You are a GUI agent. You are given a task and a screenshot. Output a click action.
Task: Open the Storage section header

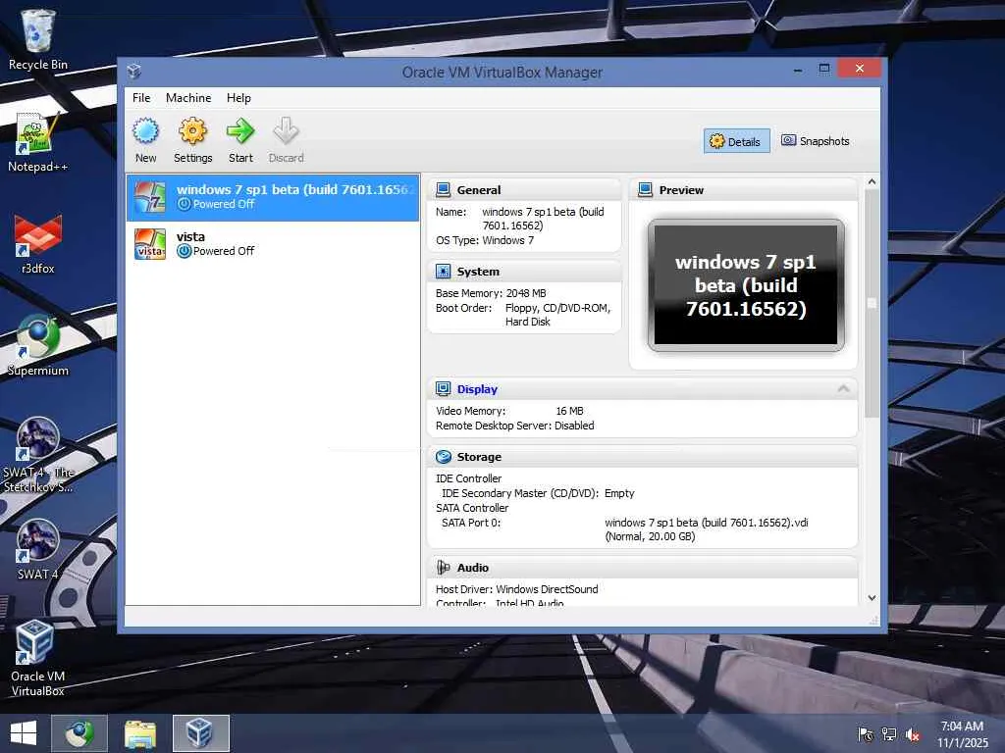(642, 457)
